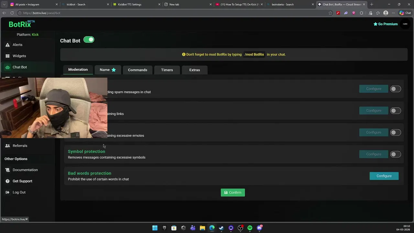Click the purple ghost extension icon

tap(346, 13)
